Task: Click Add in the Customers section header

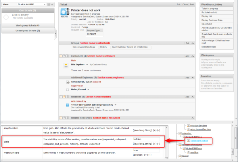Action: click(187, 56)
